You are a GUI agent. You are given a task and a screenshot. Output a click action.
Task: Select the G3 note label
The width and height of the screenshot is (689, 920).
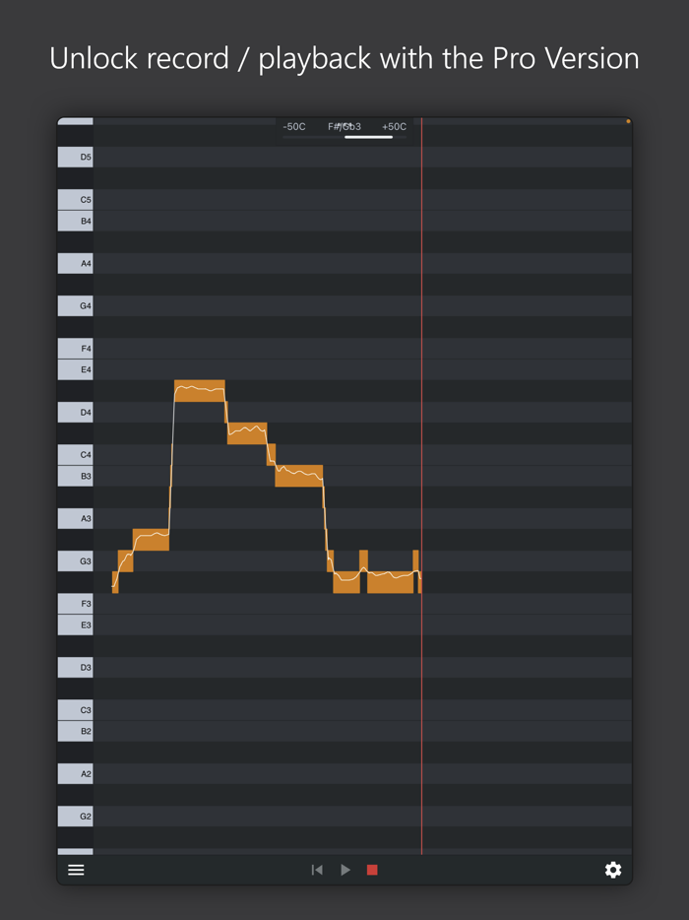(75, 560)
